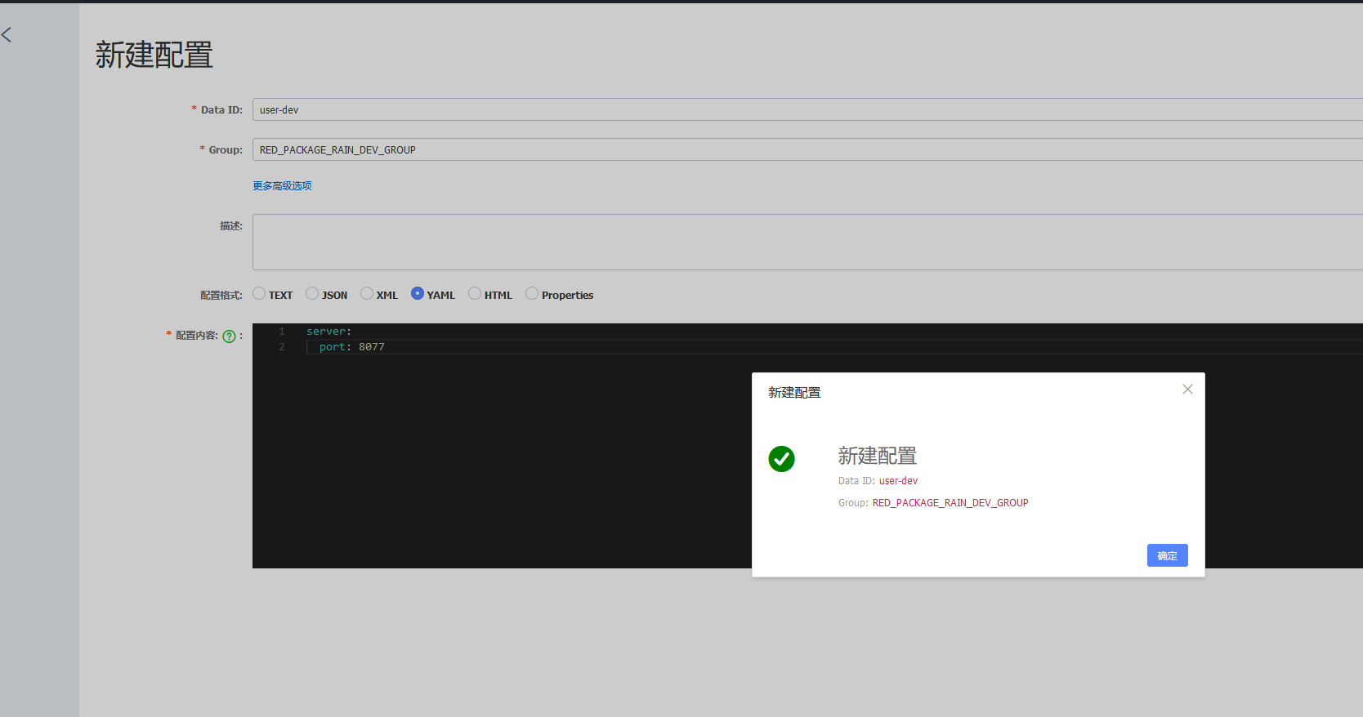This screenshot has height=717, width=1363.
Task: Select the YAML format radio button
Action: click(418, 293)
